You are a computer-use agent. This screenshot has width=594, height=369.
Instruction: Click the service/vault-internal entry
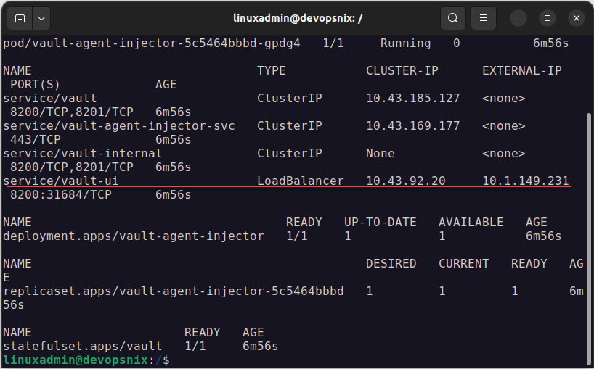point(82,153)
